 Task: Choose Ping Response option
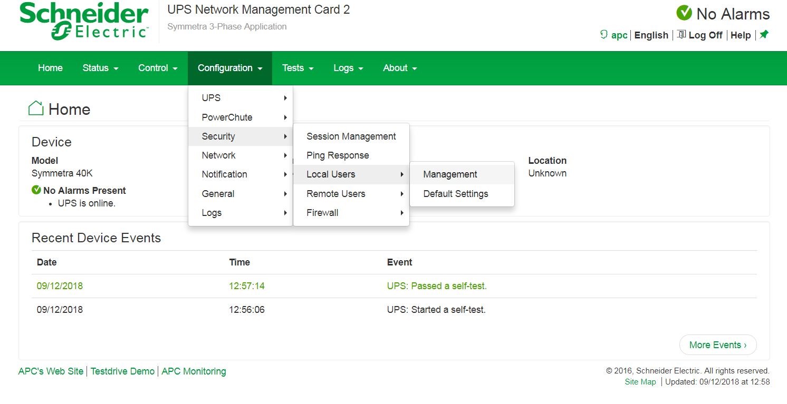click(351, 155)
